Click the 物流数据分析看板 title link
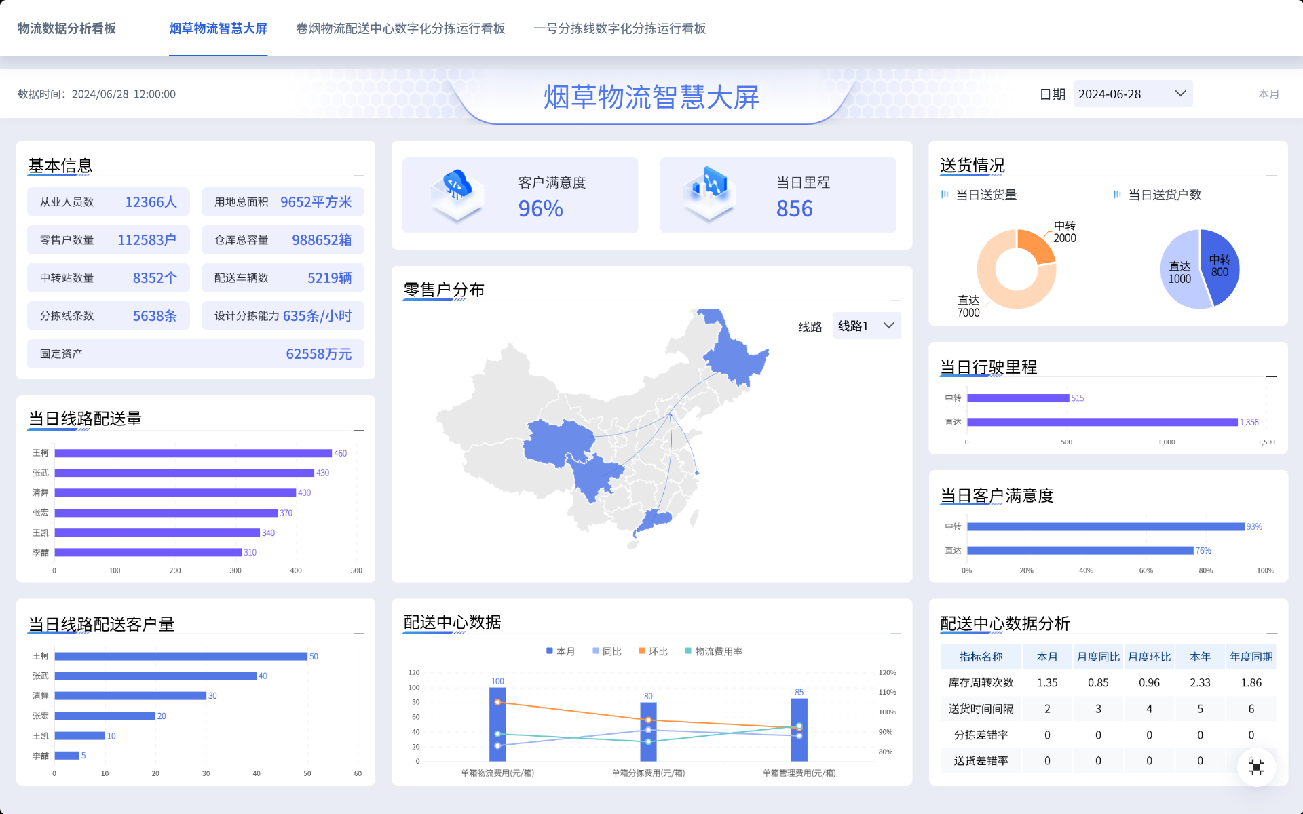 [67, 28]
